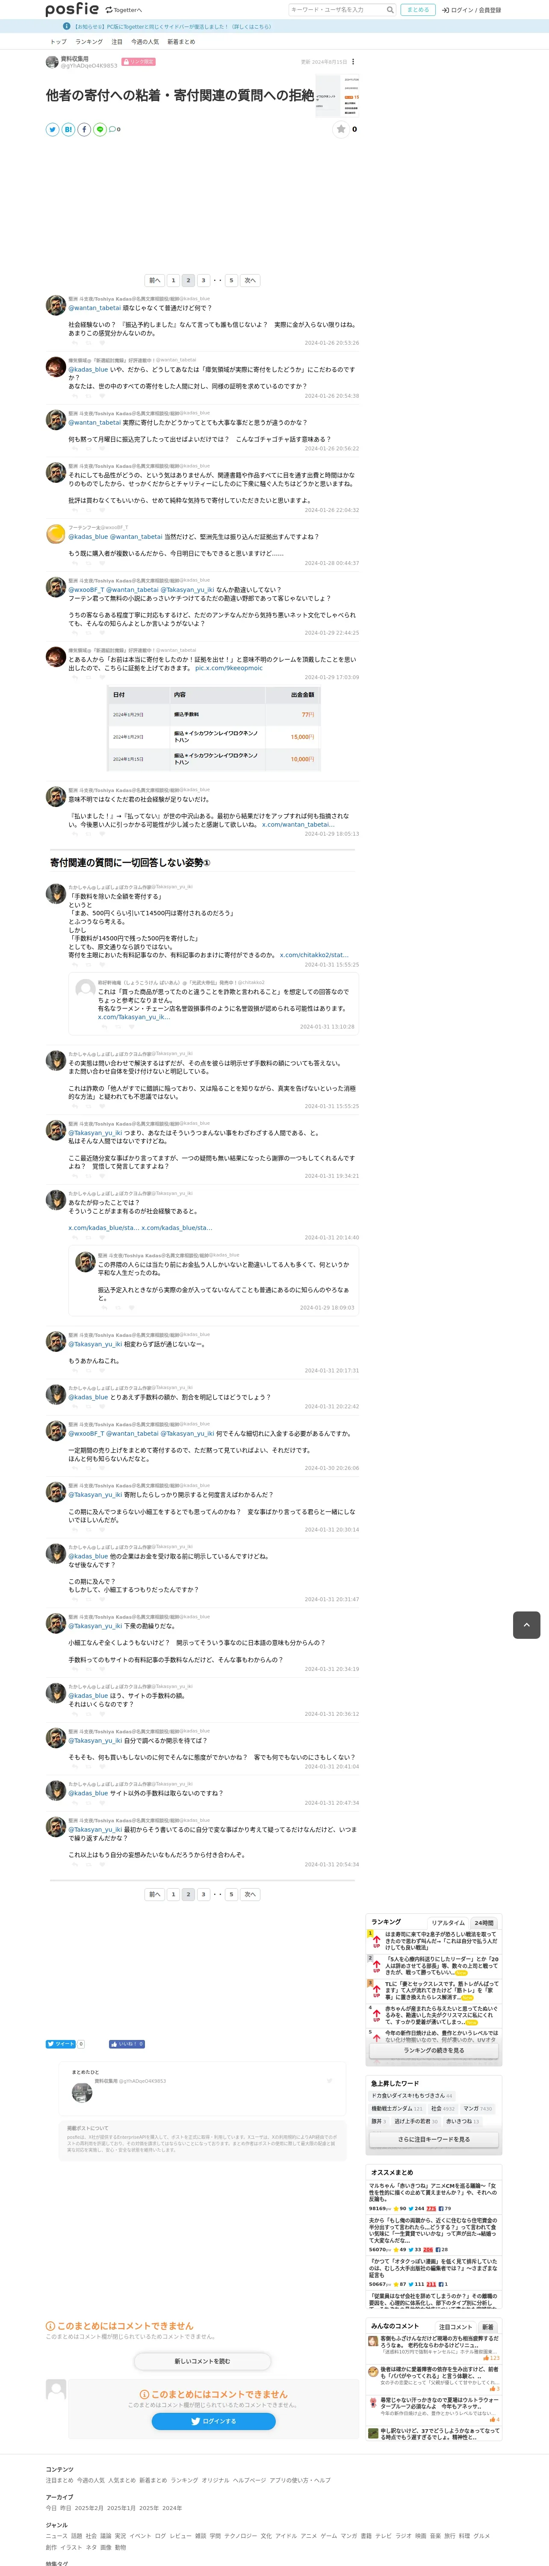The image size is (549, 2566).
Task: Open ランキング in top navigation
Action: (x=89, y=42)
